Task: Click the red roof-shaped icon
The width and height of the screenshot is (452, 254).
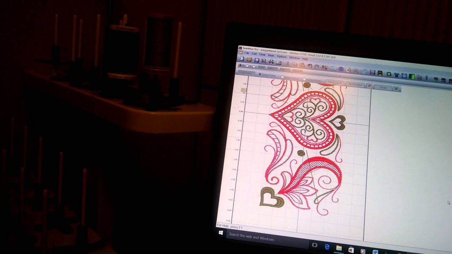Action: tap(356, 71)
